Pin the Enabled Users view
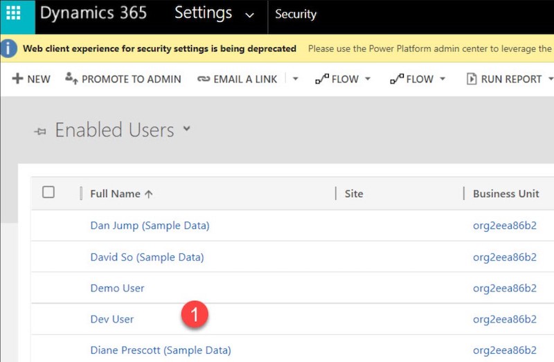 tap(40, 132)
